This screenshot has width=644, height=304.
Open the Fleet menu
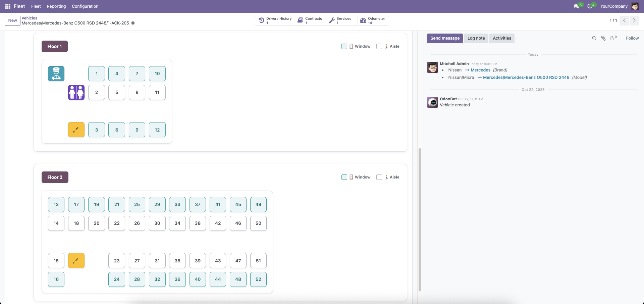36,6
